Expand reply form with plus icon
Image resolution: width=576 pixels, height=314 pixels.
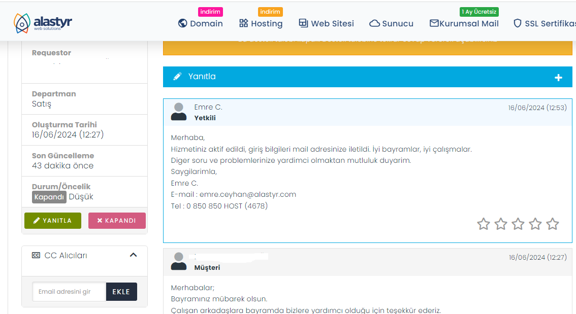coord(558,78)
